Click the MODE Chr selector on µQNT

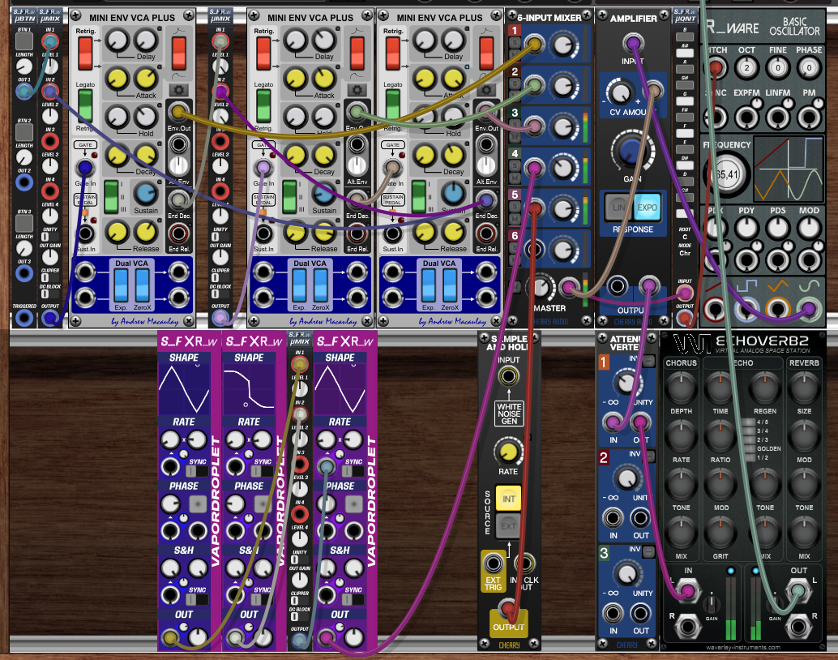pos(685,253)
